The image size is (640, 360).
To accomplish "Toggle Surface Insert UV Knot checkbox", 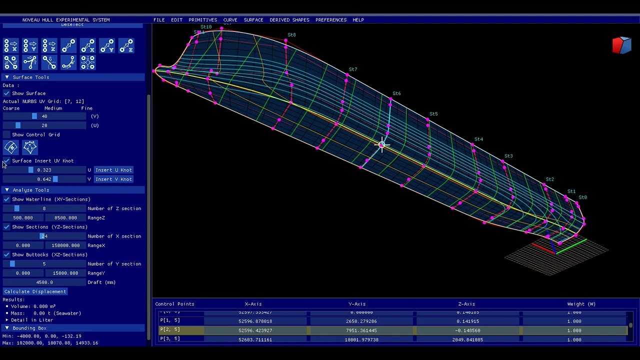I will click(6, 161).
